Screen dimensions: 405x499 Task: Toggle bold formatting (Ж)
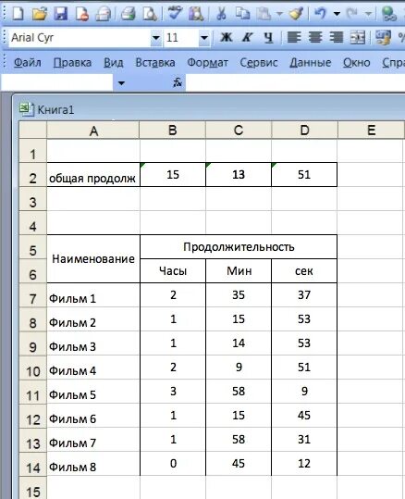coord(227,38)
